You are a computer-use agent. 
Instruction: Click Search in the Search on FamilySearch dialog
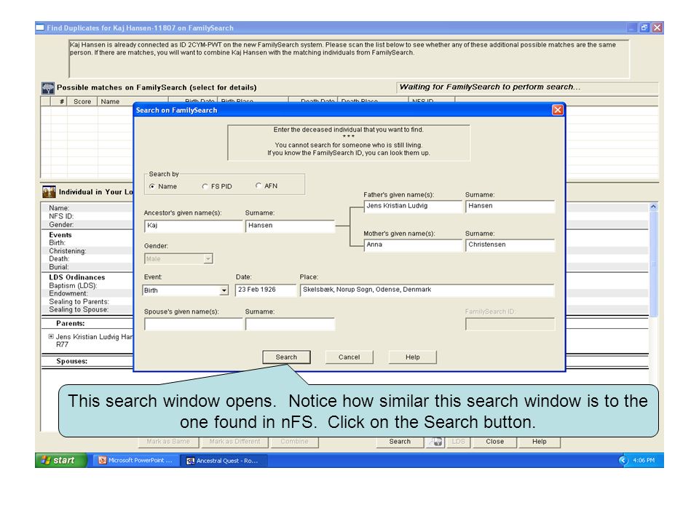click(286, 357)
